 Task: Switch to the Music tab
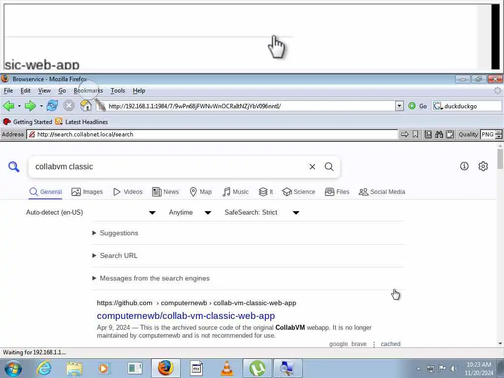pos(236,192)
